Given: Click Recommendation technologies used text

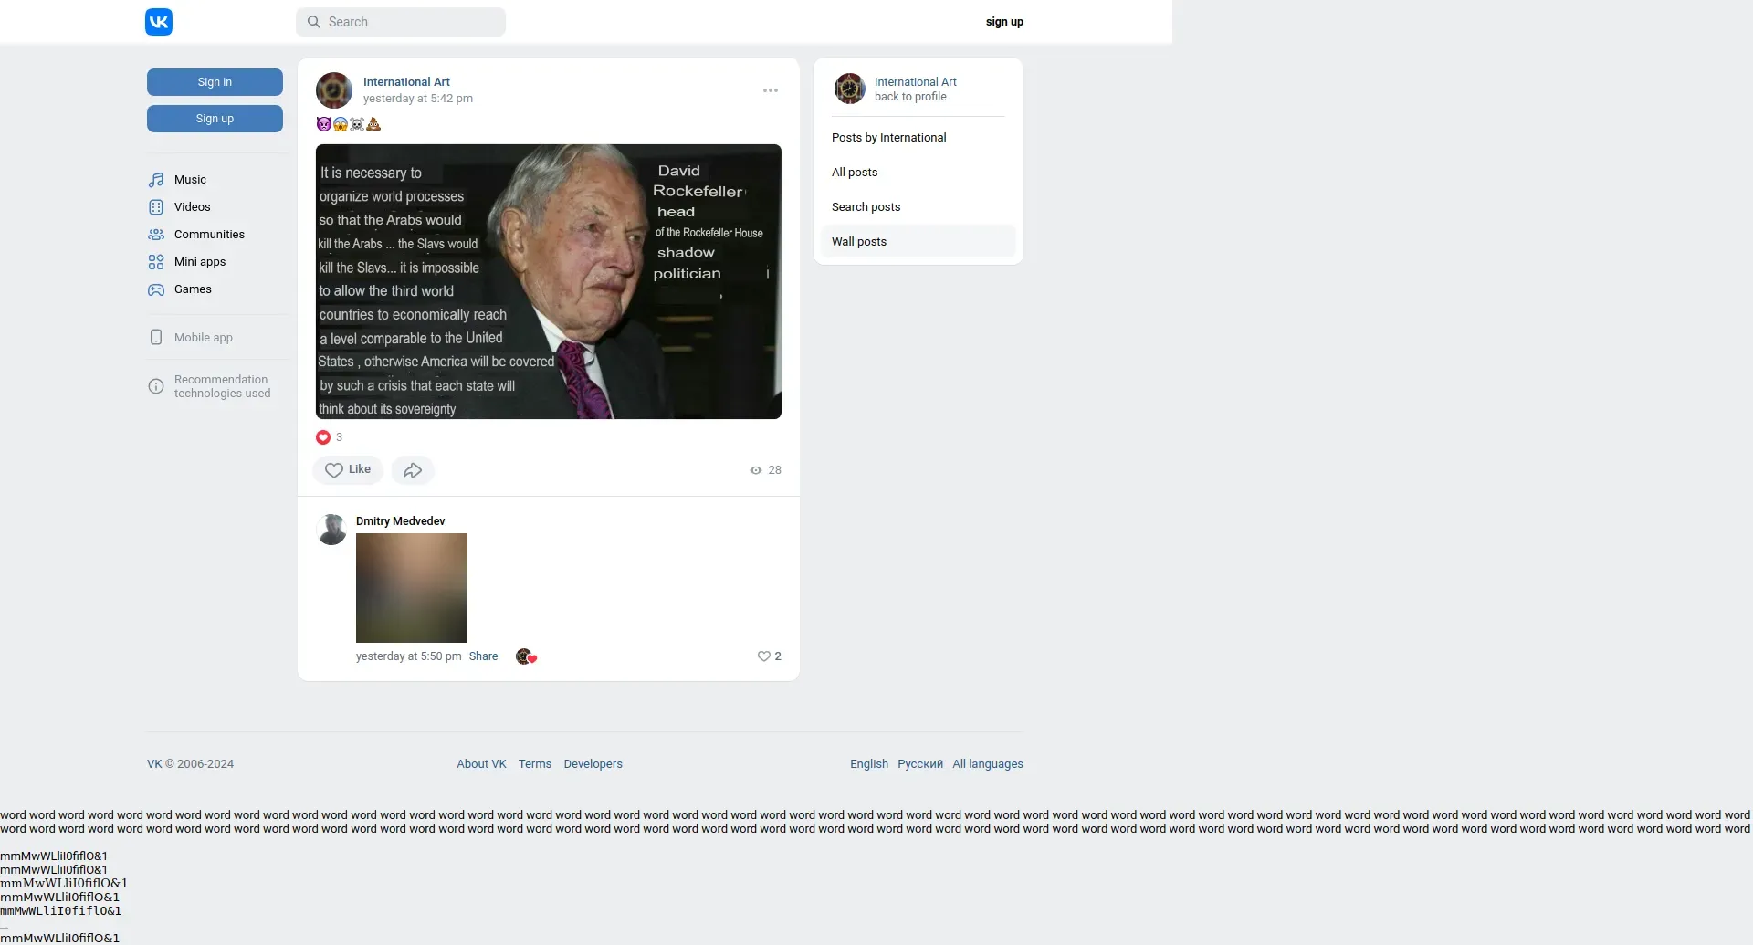Looking at the screenshot, I should click(222, 386).
